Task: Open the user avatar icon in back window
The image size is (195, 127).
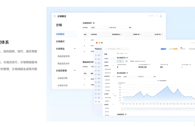Action: (160, 16)
